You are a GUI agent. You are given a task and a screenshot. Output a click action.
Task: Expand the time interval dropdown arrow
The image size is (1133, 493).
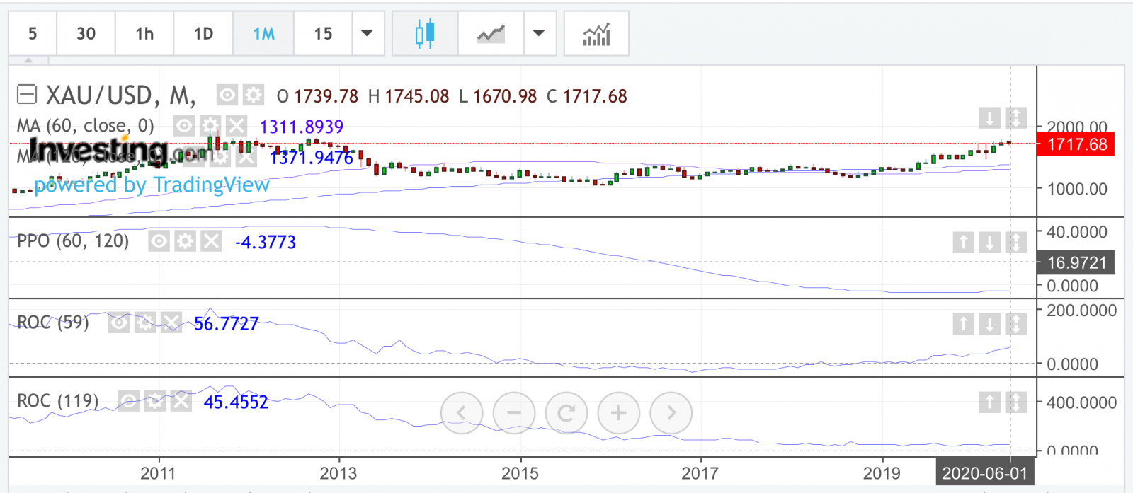(368, 33)
